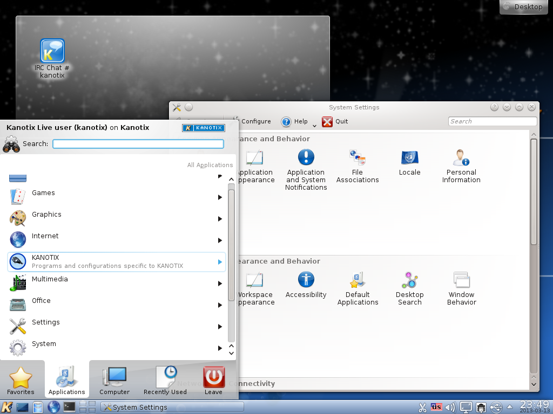Click the Quit button in System Settings

click(x=335, y=121)
